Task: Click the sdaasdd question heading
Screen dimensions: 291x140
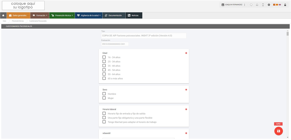Action: click(x=107, y=133)
